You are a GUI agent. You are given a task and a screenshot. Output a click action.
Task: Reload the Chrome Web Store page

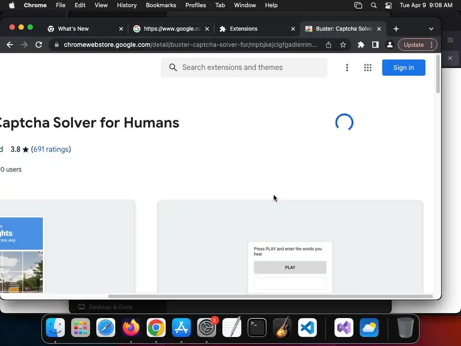coord(39,45)
